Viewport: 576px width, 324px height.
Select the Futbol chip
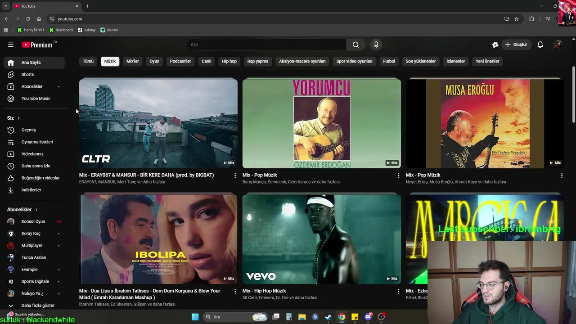pyautogui.click(x=389, y=61)
